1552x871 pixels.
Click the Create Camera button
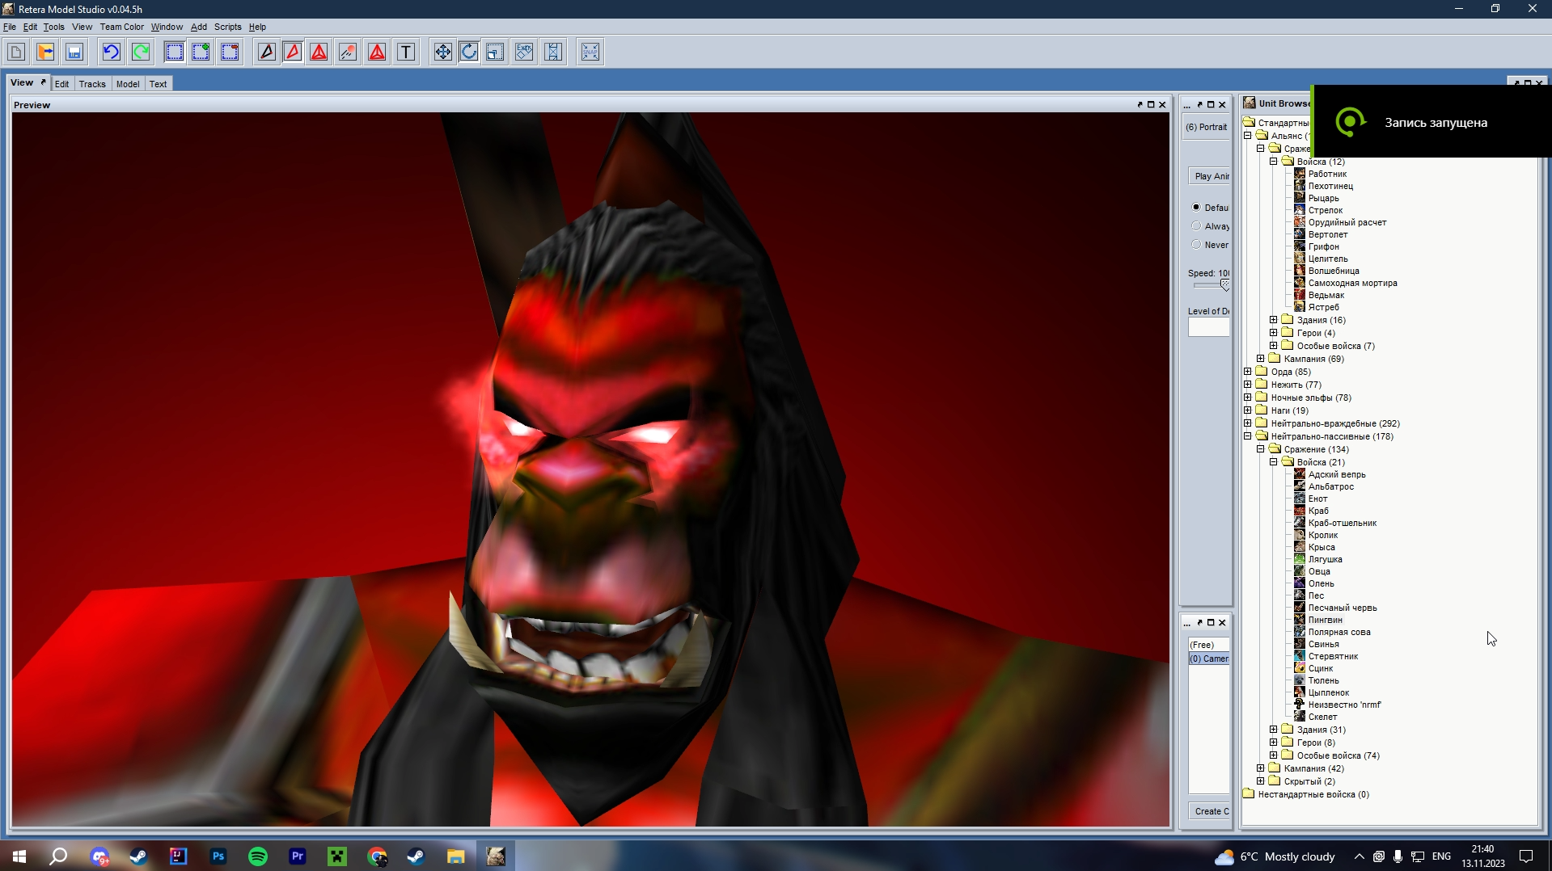[x=1211, y=811]
